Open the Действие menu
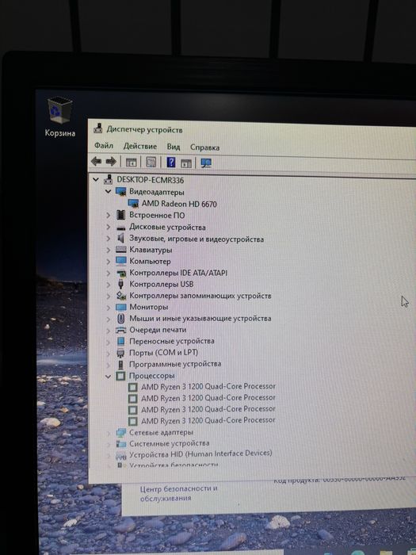The image size is (416, 555). click(x=140, y=146)
